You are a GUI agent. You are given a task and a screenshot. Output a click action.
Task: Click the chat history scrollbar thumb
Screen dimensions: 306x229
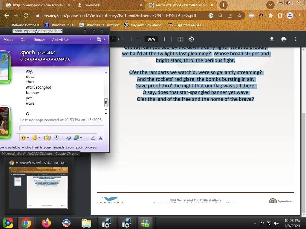pyautogui.click(x=106, y=103)
